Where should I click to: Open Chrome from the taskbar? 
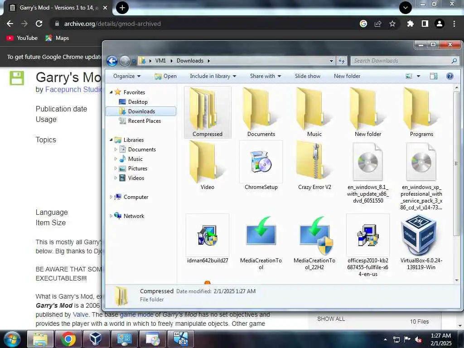[x=68, y=339]
